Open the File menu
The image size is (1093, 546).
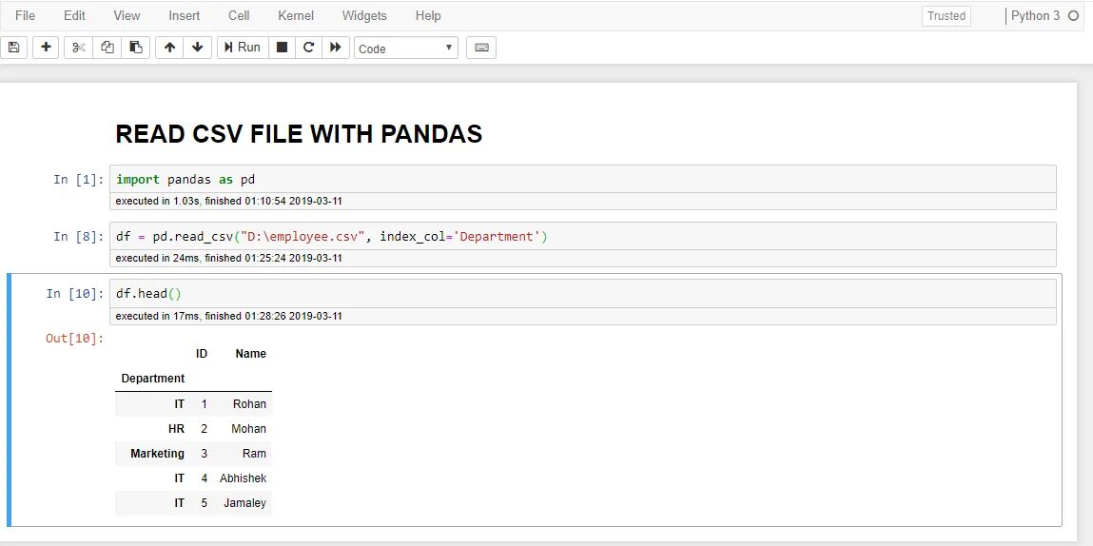coord(26,15)
